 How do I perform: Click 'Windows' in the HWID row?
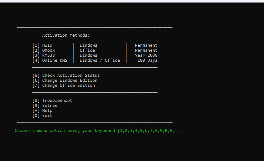pos(89,45)
